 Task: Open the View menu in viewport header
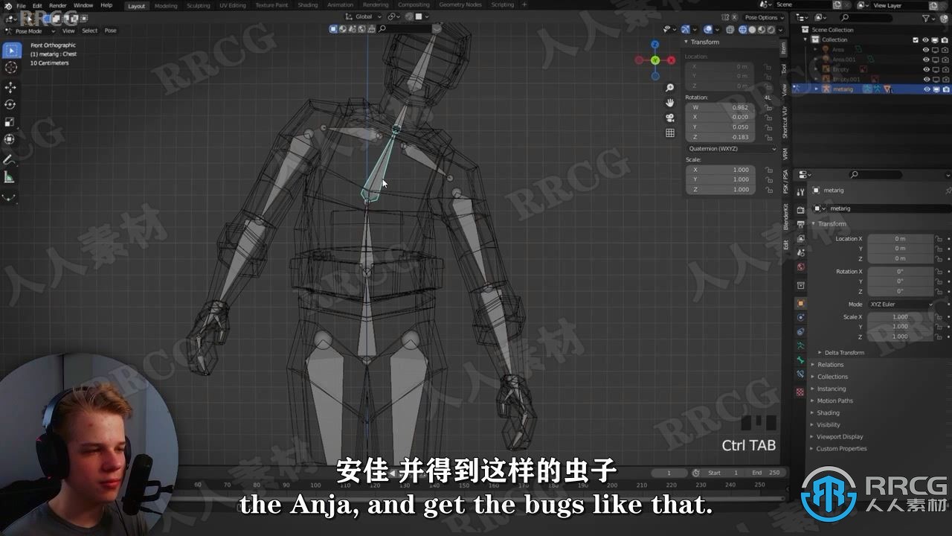[x=68, y=31]
